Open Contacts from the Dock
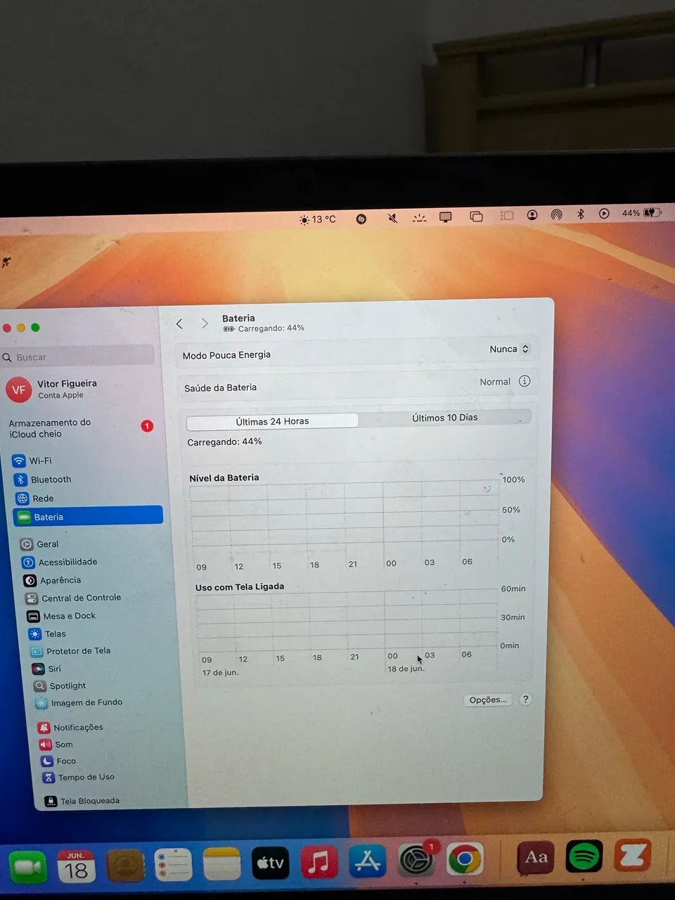 click(125, 866)
